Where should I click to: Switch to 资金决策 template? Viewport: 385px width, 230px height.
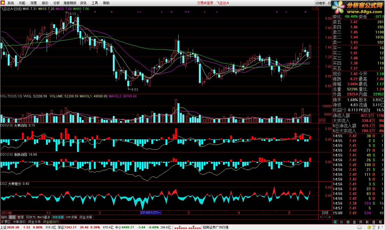click(86, 217)
